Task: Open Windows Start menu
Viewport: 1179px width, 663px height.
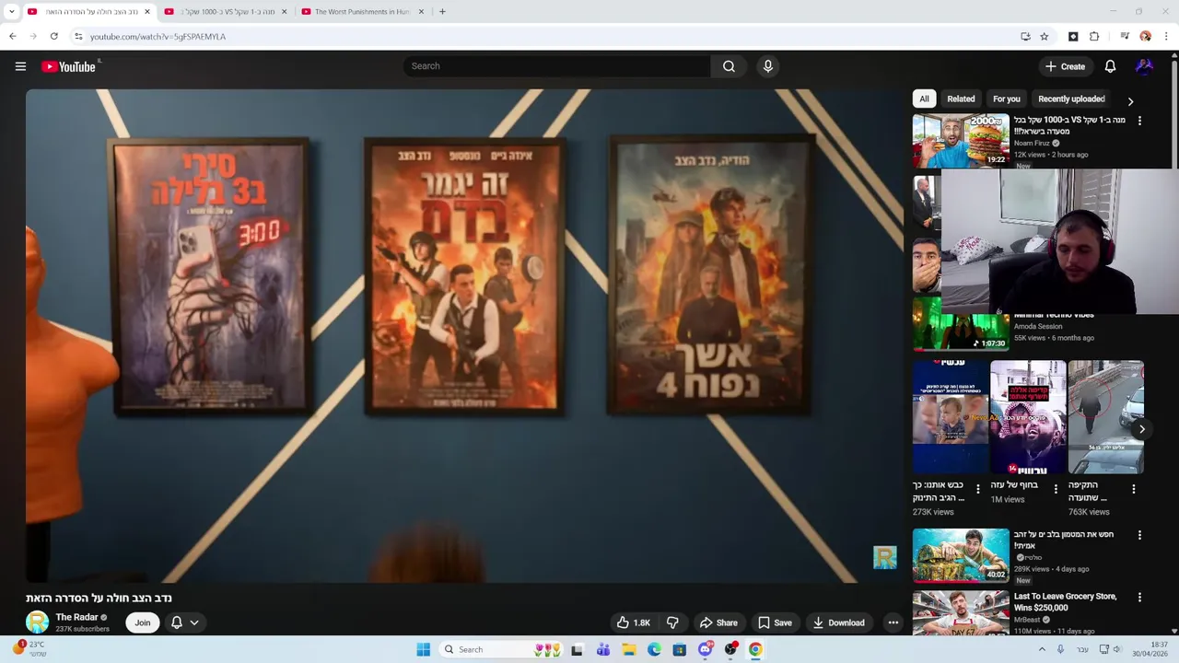Action: click(x=423, y=649)
